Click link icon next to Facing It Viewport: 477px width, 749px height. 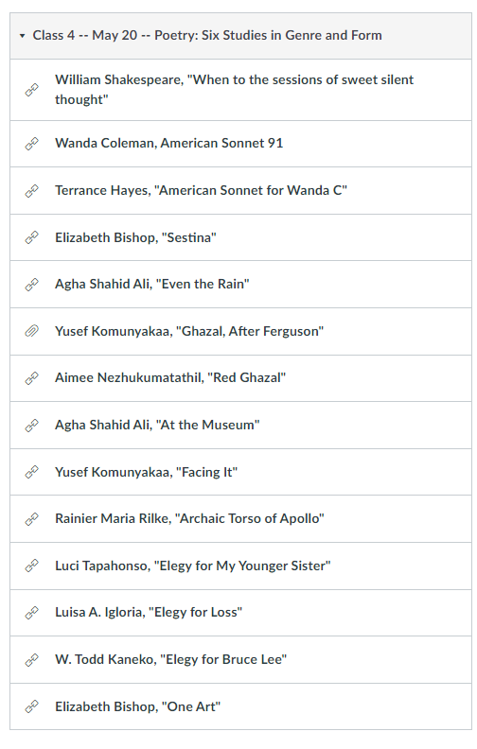coord(31,472)
